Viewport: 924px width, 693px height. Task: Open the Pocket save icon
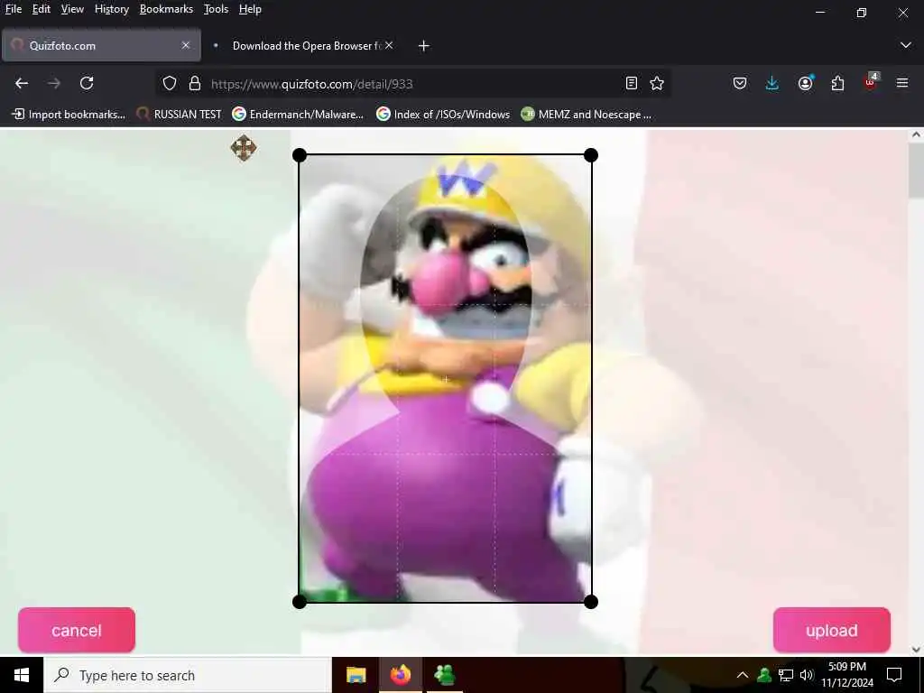[740, 84]
